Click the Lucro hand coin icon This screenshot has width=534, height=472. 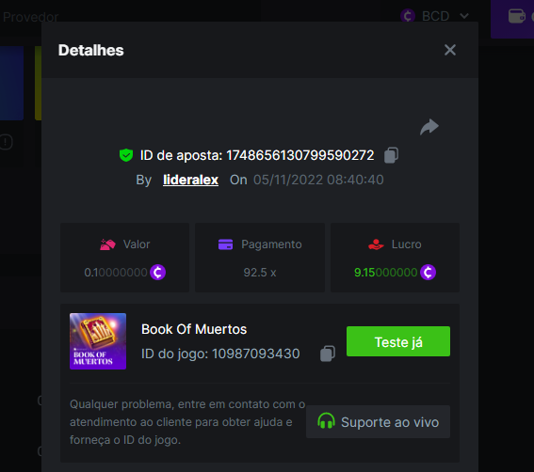(x=376, y=244)
